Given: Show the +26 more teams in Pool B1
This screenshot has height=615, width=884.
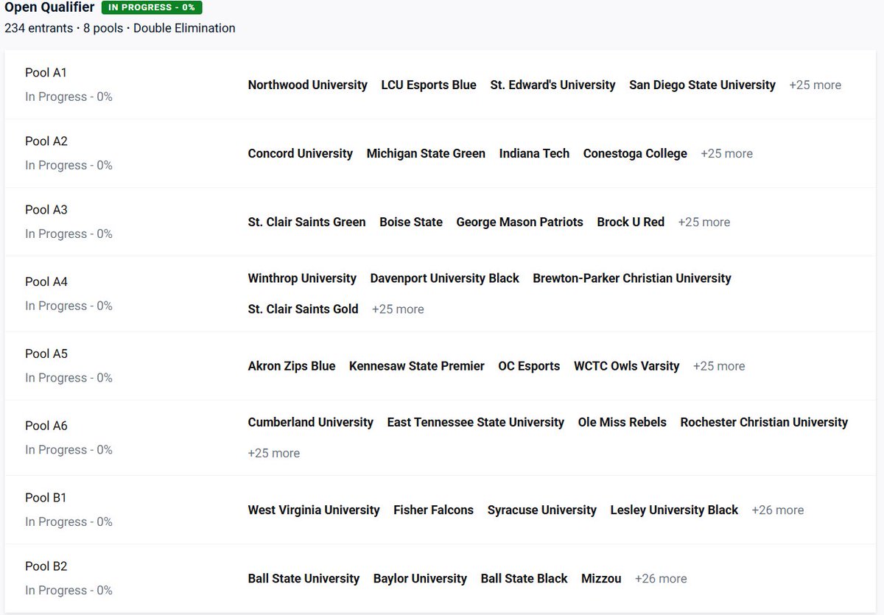Looking at the screenshot, I should (778, 510).
